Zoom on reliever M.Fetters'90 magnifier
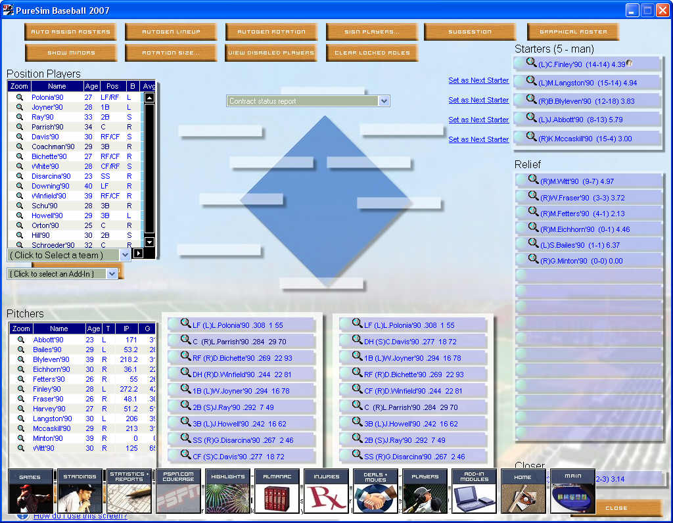The image size is (673, 523). (x=533, y=212)
